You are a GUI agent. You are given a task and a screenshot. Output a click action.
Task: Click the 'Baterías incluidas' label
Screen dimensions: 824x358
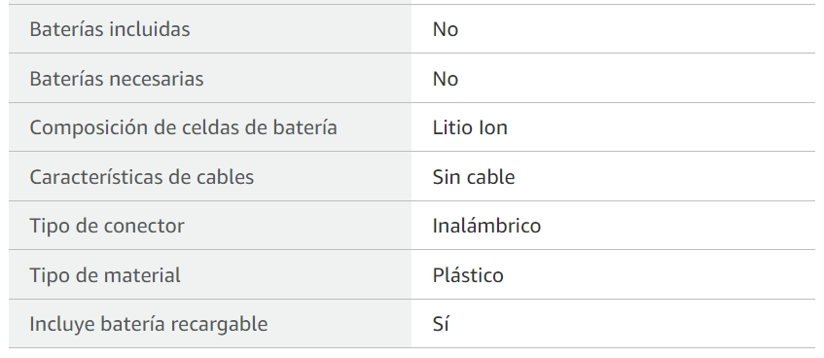tap(109, 29)
